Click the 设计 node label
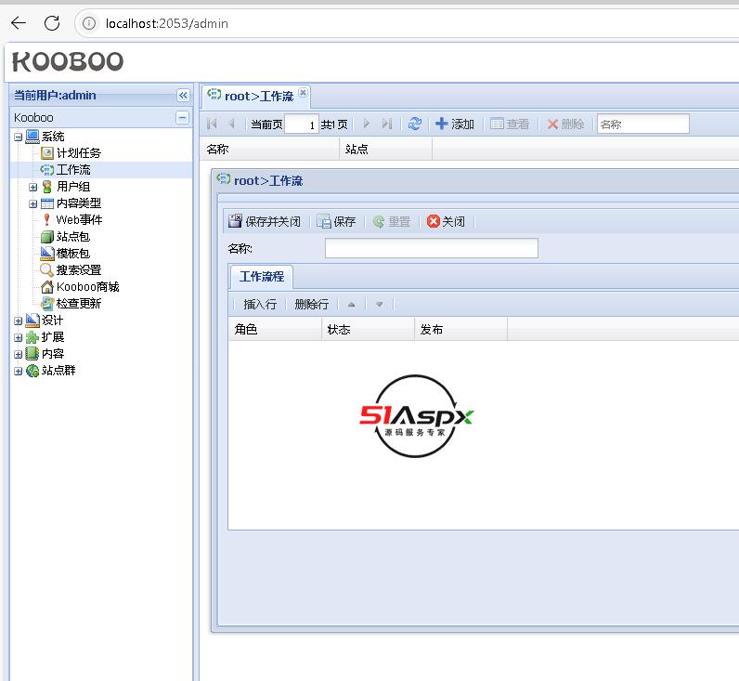This screenshot has height=681, width=739. (52, 321)
